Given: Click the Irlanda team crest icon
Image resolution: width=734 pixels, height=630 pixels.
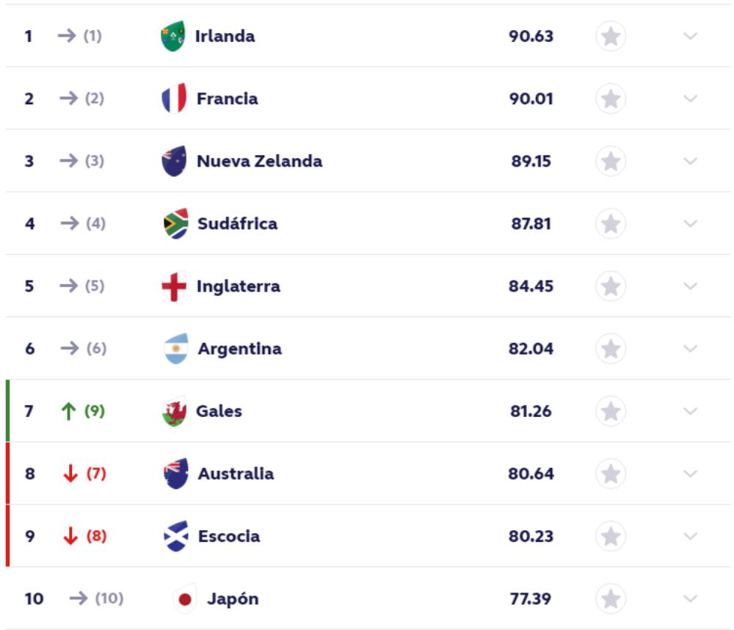Looking at the screenshot, I should point(173,36).
